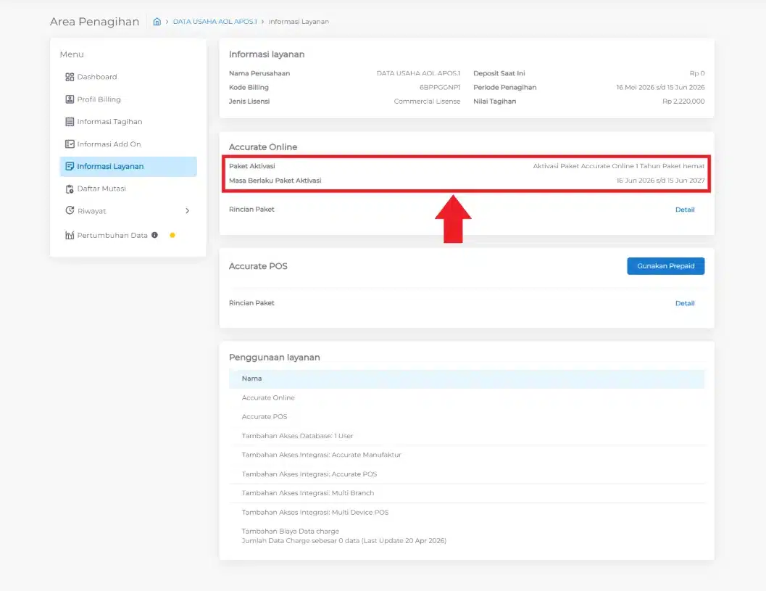766x591 pixels.
Task: Click the Pertumbuhan Data chart icon
Action: [x=70, y=235]
